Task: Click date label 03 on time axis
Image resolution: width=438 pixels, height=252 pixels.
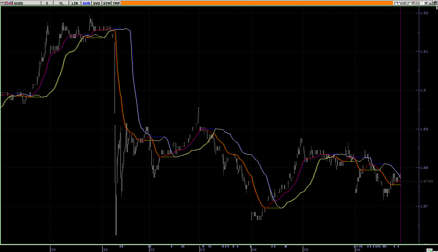Action: click(x=203, y=250)
